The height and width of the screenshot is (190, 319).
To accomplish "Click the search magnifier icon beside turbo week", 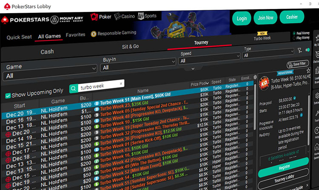I will tap(74, 89).
